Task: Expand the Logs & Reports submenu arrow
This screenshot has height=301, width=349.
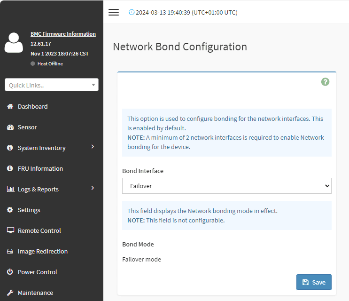Action: (93, 188)
